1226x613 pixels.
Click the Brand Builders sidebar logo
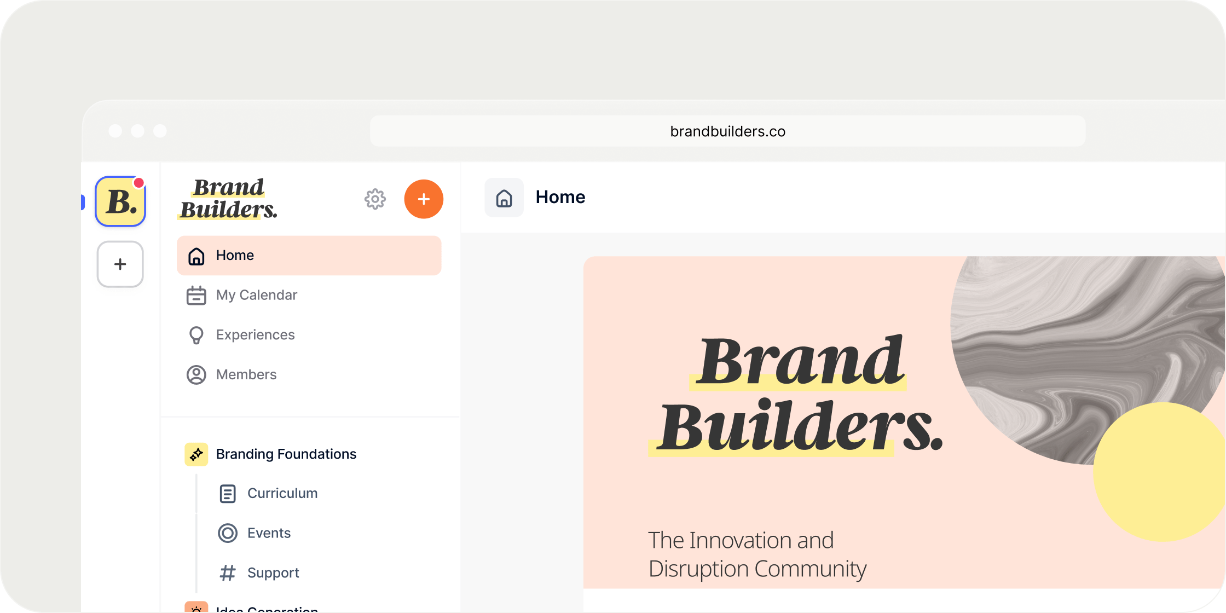(x=228, y=199)
